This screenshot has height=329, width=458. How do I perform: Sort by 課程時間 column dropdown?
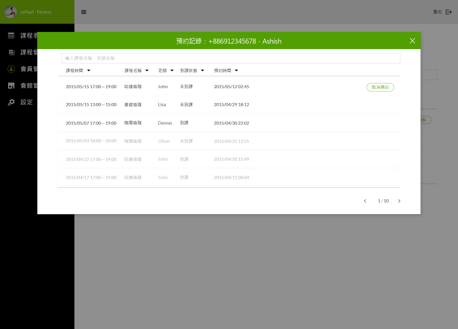(x=89, y=71)
